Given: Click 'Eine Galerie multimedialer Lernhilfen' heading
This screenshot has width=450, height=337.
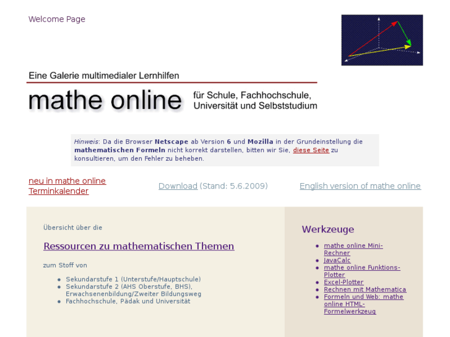Looking at the screenshot, I should pos(104,75).
